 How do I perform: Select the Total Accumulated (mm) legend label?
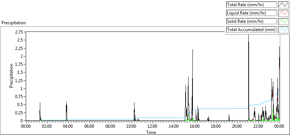(x=251, y=30)
